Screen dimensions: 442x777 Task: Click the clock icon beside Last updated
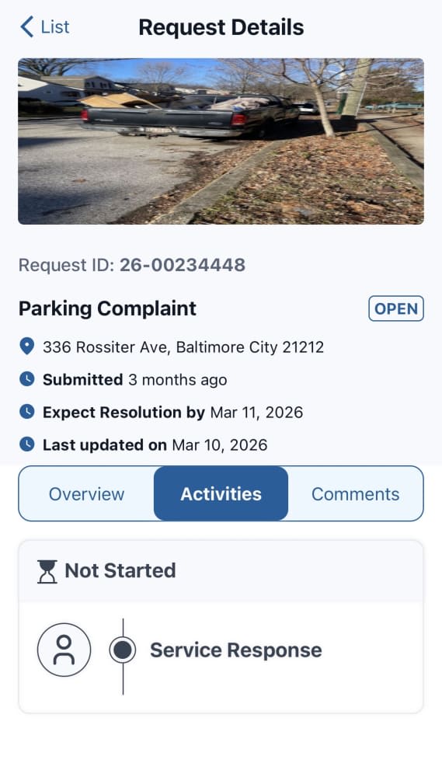(26, 444)
